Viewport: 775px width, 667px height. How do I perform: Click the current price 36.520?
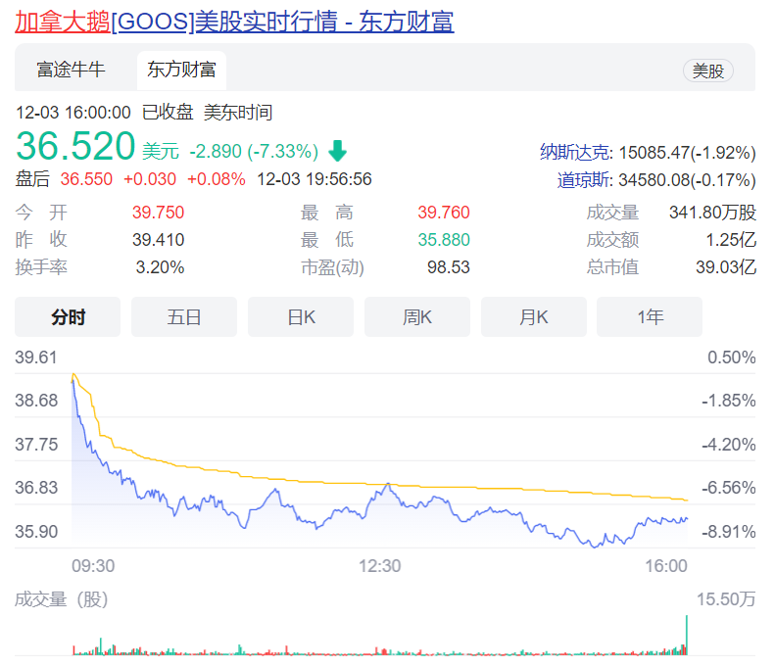pos(75,146)
